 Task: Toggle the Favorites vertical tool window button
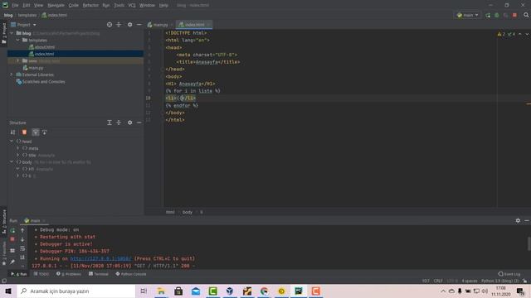tap(4, 253)
